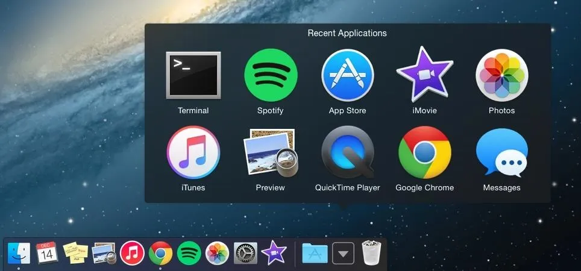Open System Preferences from the Dock
This screenshot has height=271, width=581.
tap(246, 253)
